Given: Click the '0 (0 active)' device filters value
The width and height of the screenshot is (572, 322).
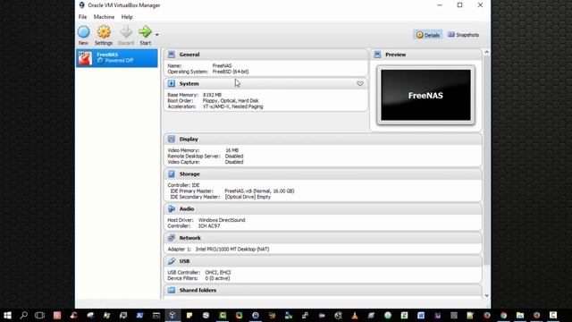Looking at the screenshot, I should click(217, 278).
